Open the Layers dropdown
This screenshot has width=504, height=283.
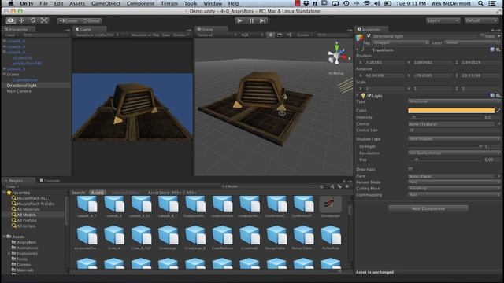click(x=443, y=20)
